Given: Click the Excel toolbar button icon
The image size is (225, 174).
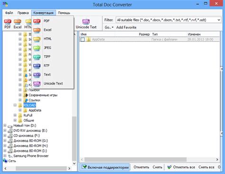Looking at the screenshot, I should [18, 21].
